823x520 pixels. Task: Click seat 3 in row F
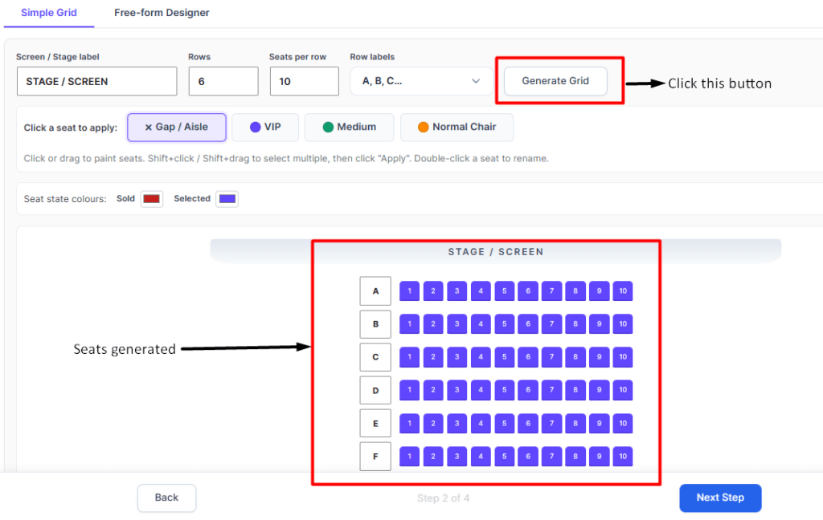click(457, 457)
